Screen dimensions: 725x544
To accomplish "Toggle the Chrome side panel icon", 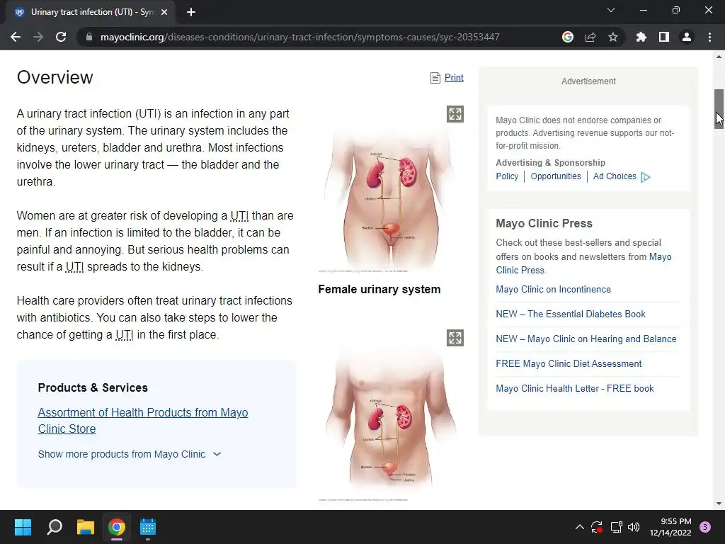I will tap(664, 37).
